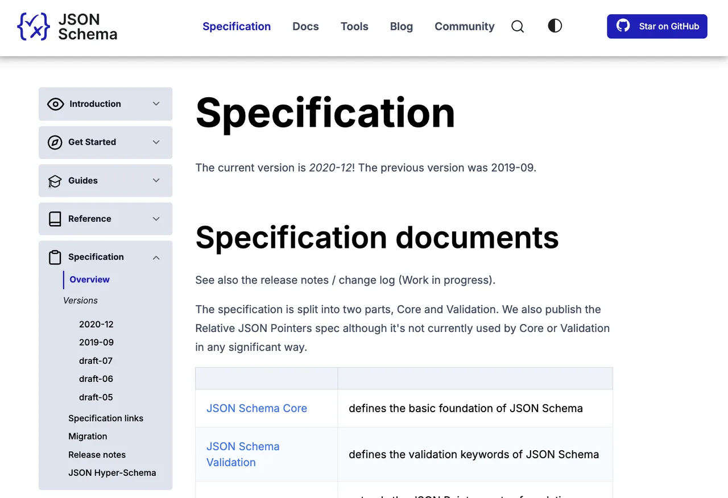Open the draft-06 version page

point(96,379)
